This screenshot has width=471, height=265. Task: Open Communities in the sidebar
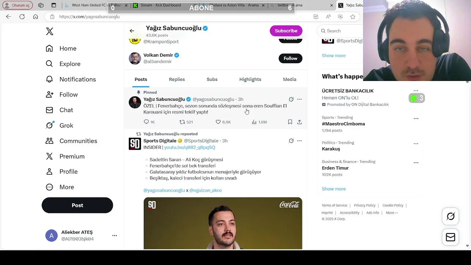pos(71,141)
